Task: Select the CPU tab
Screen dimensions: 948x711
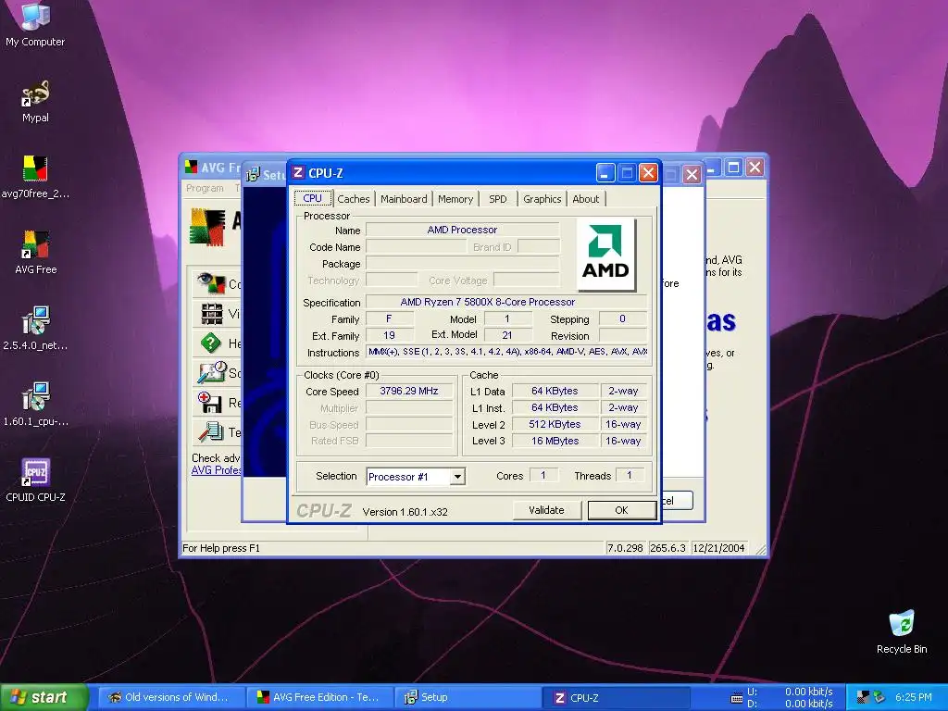Action: click(x=313, y=198)
